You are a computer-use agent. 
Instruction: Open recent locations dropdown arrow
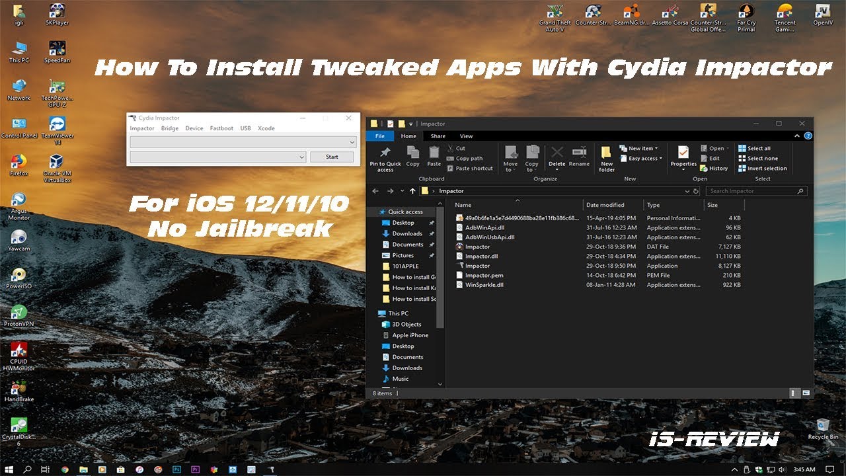click(x=402, y=191)
